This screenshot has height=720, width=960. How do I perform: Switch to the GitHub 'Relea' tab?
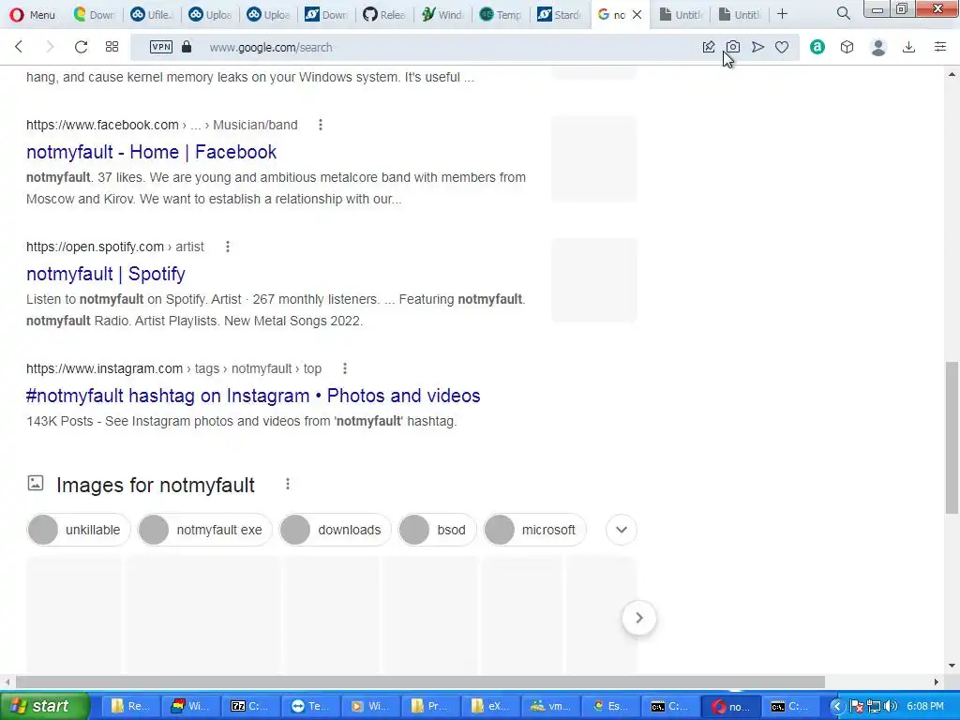[x=383, y=14]
